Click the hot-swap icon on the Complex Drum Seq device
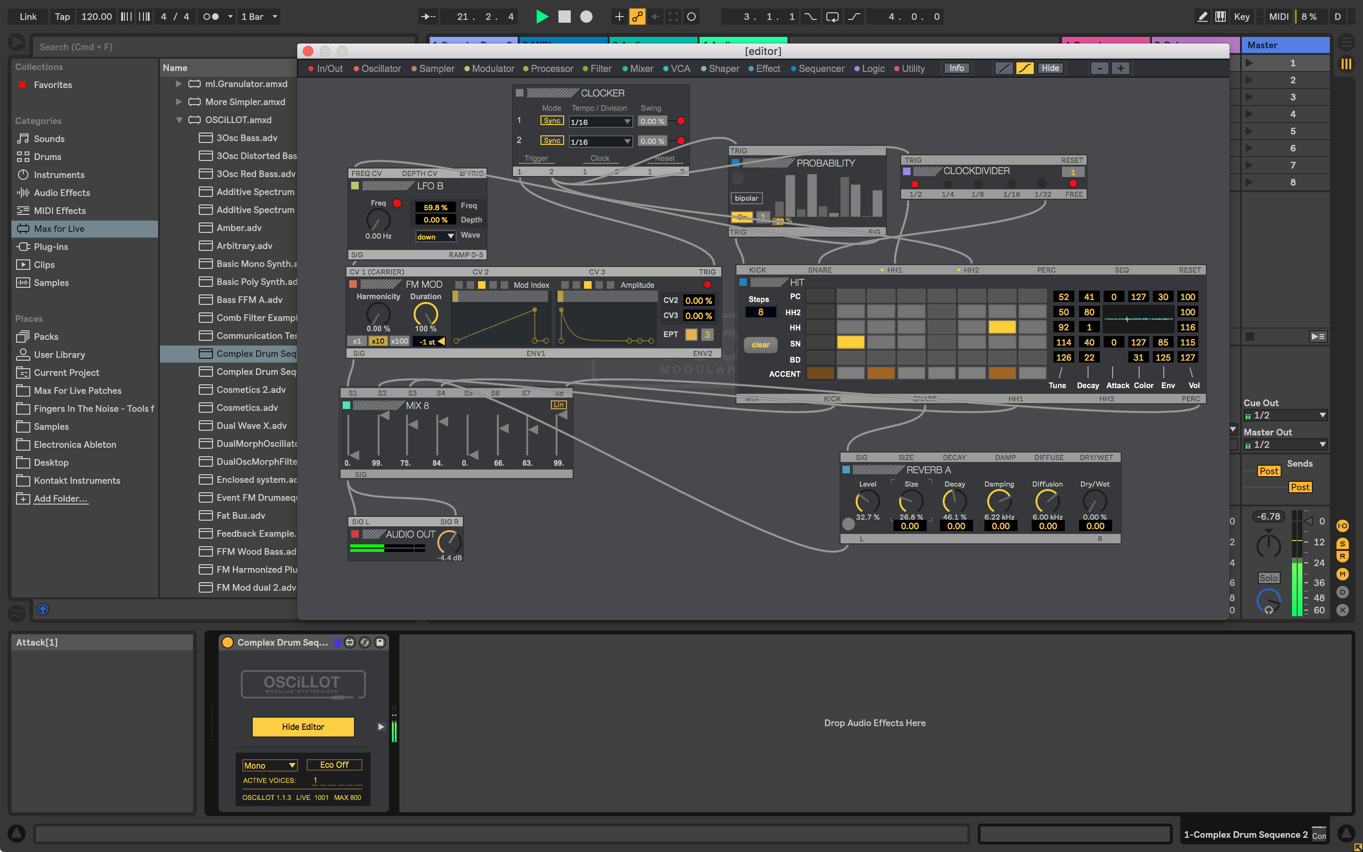Screen dimensions: 1363x852 (x=365, y=642)
